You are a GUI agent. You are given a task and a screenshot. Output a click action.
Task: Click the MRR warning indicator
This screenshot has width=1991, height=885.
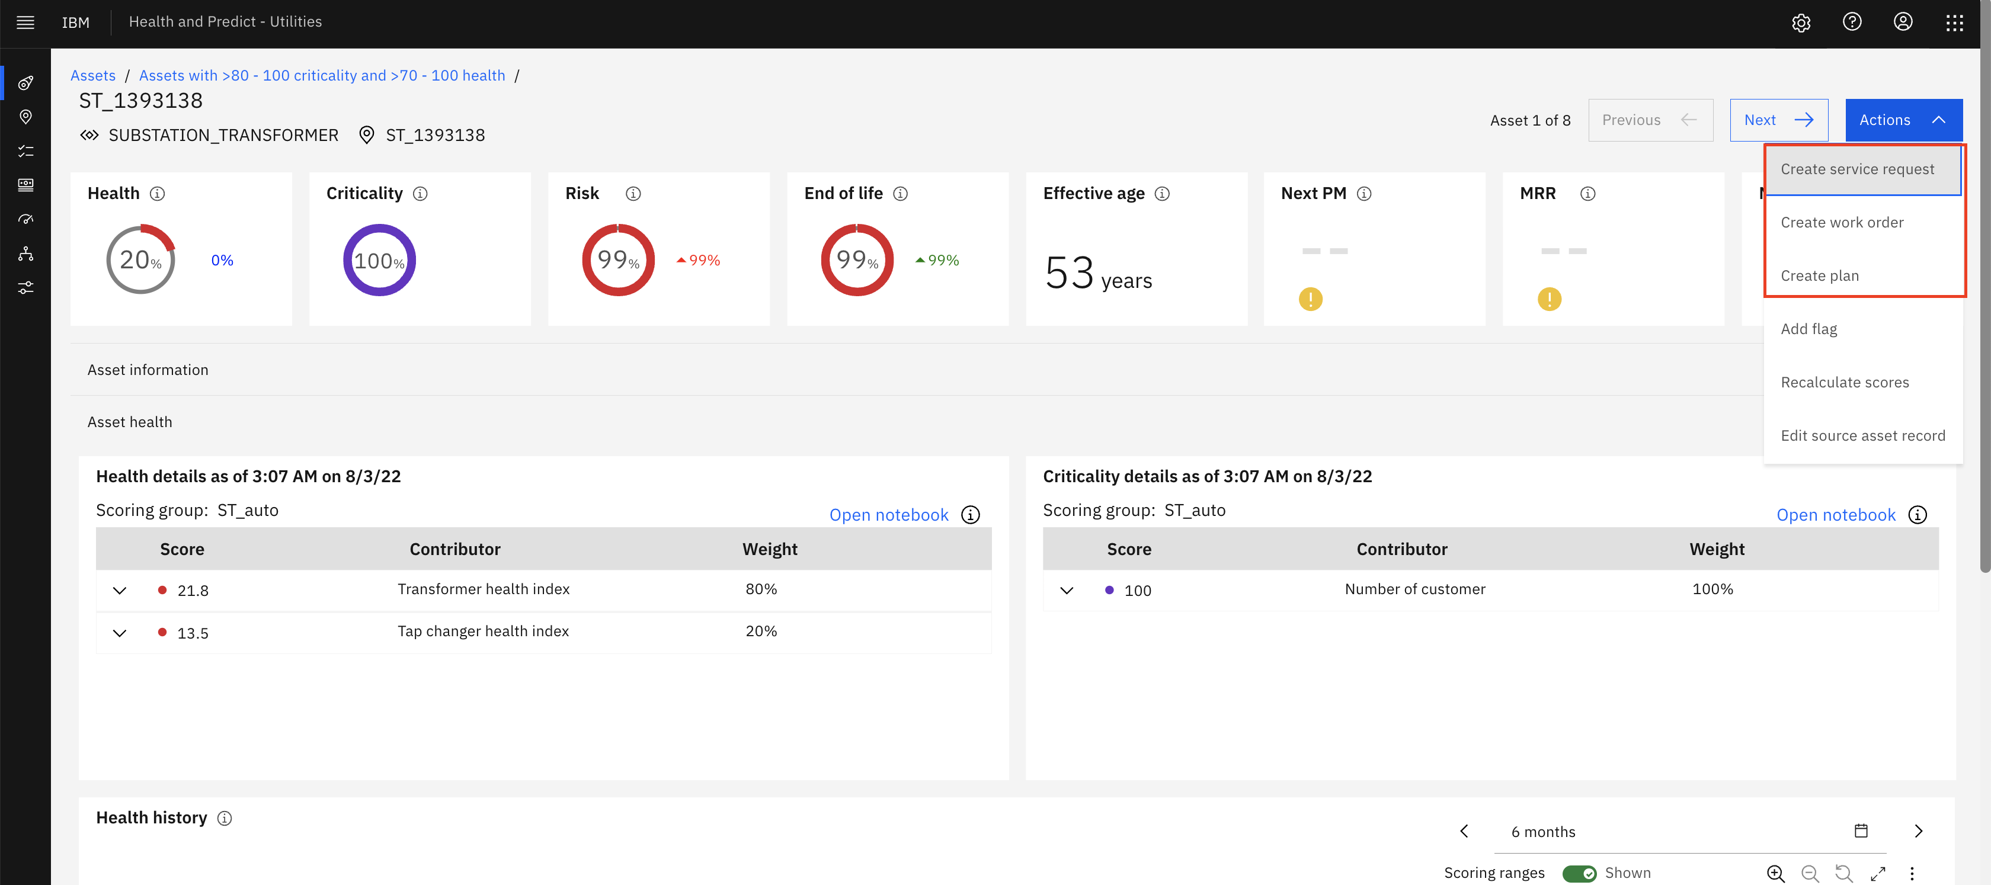coord(1549,299)
